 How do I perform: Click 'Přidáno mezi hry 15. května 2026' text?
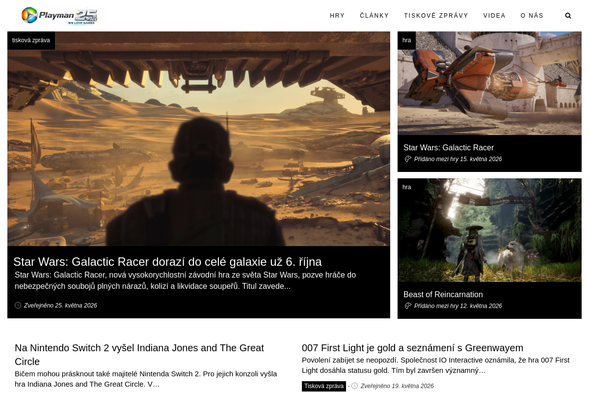(458, 159)
